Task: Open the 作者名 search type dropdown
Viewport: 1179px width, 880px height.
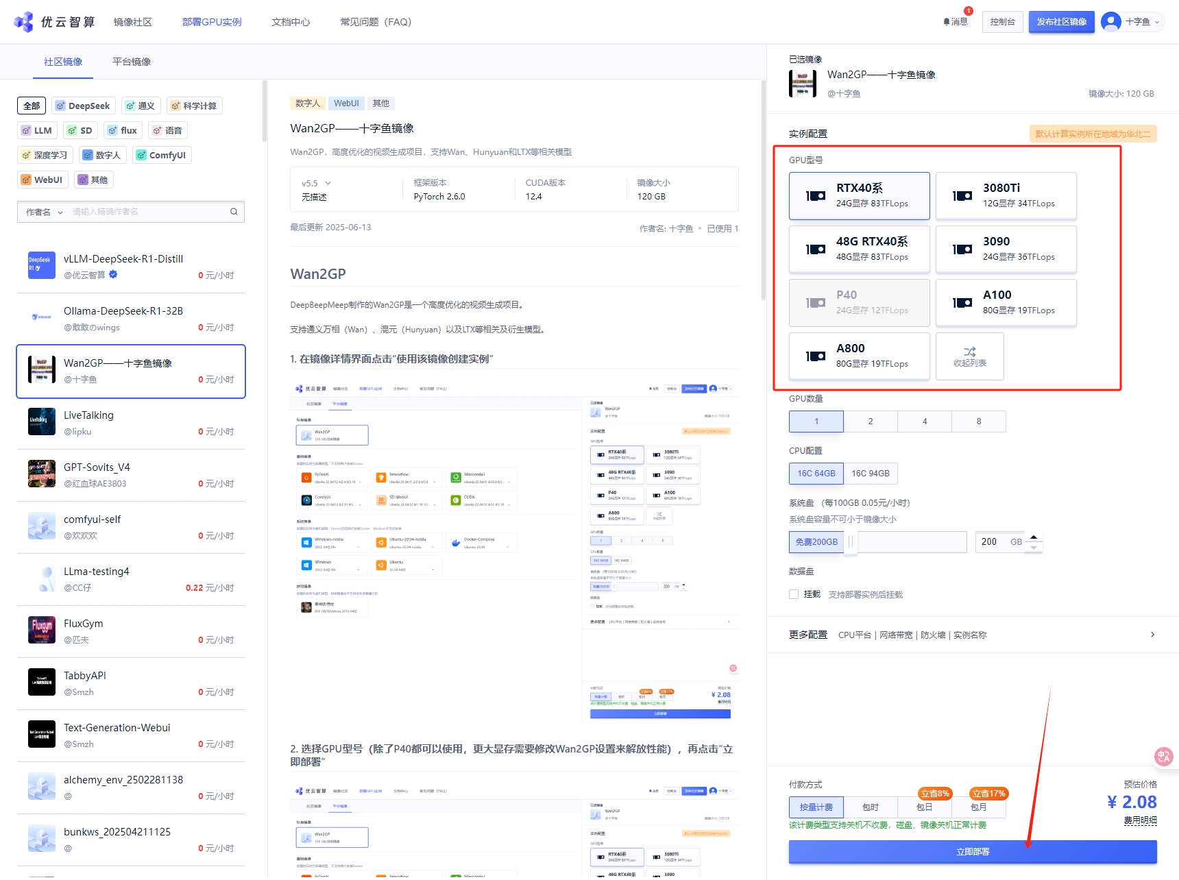Action: click(x=44, y=212)
